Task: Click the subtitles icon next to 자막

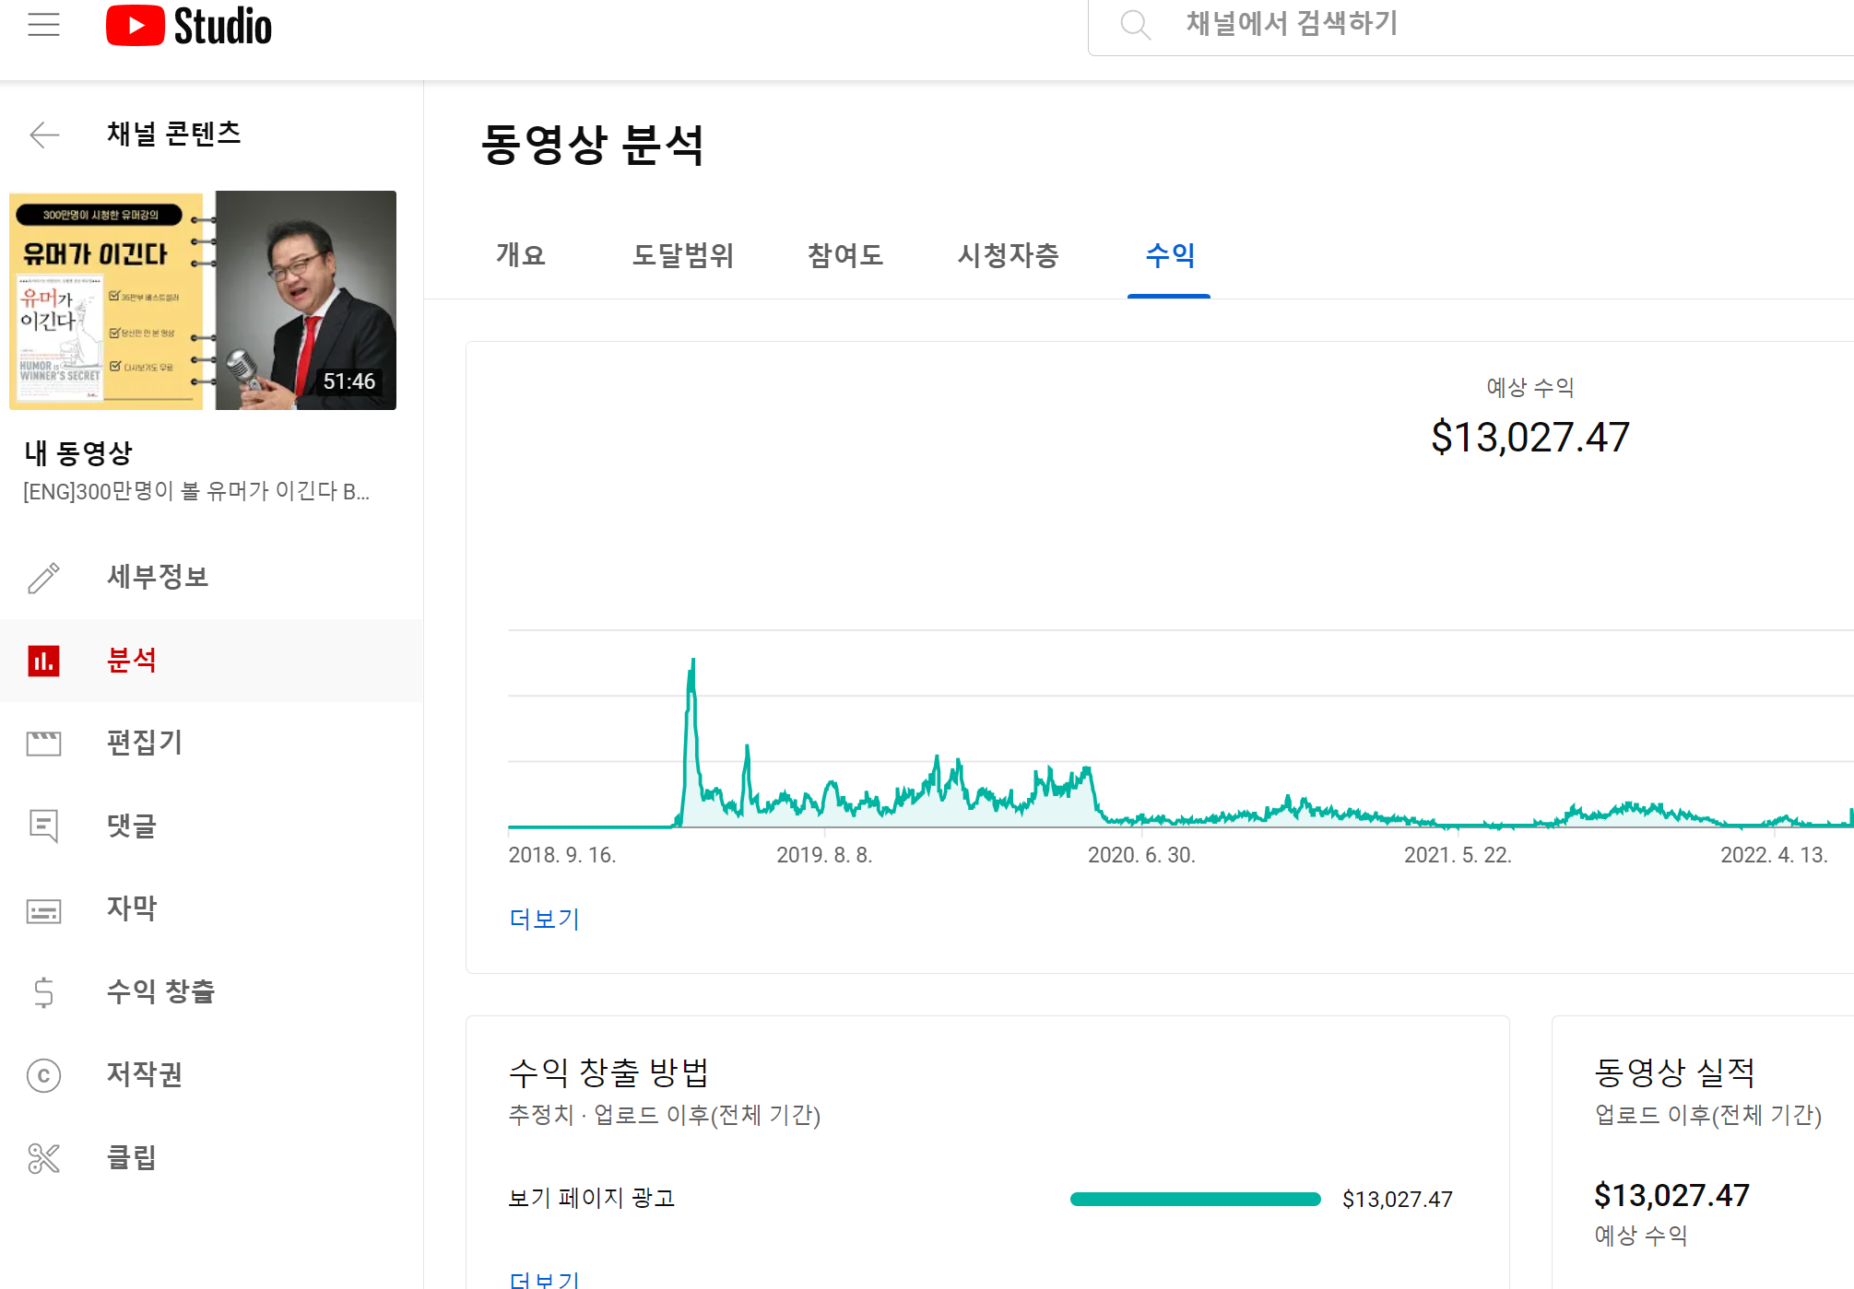Action: [43, 910]
